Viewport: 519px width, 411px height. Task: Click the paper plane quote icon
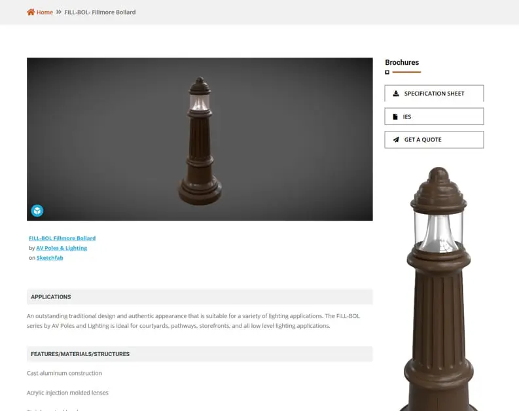pyautogui.click(x=396, y=139)
